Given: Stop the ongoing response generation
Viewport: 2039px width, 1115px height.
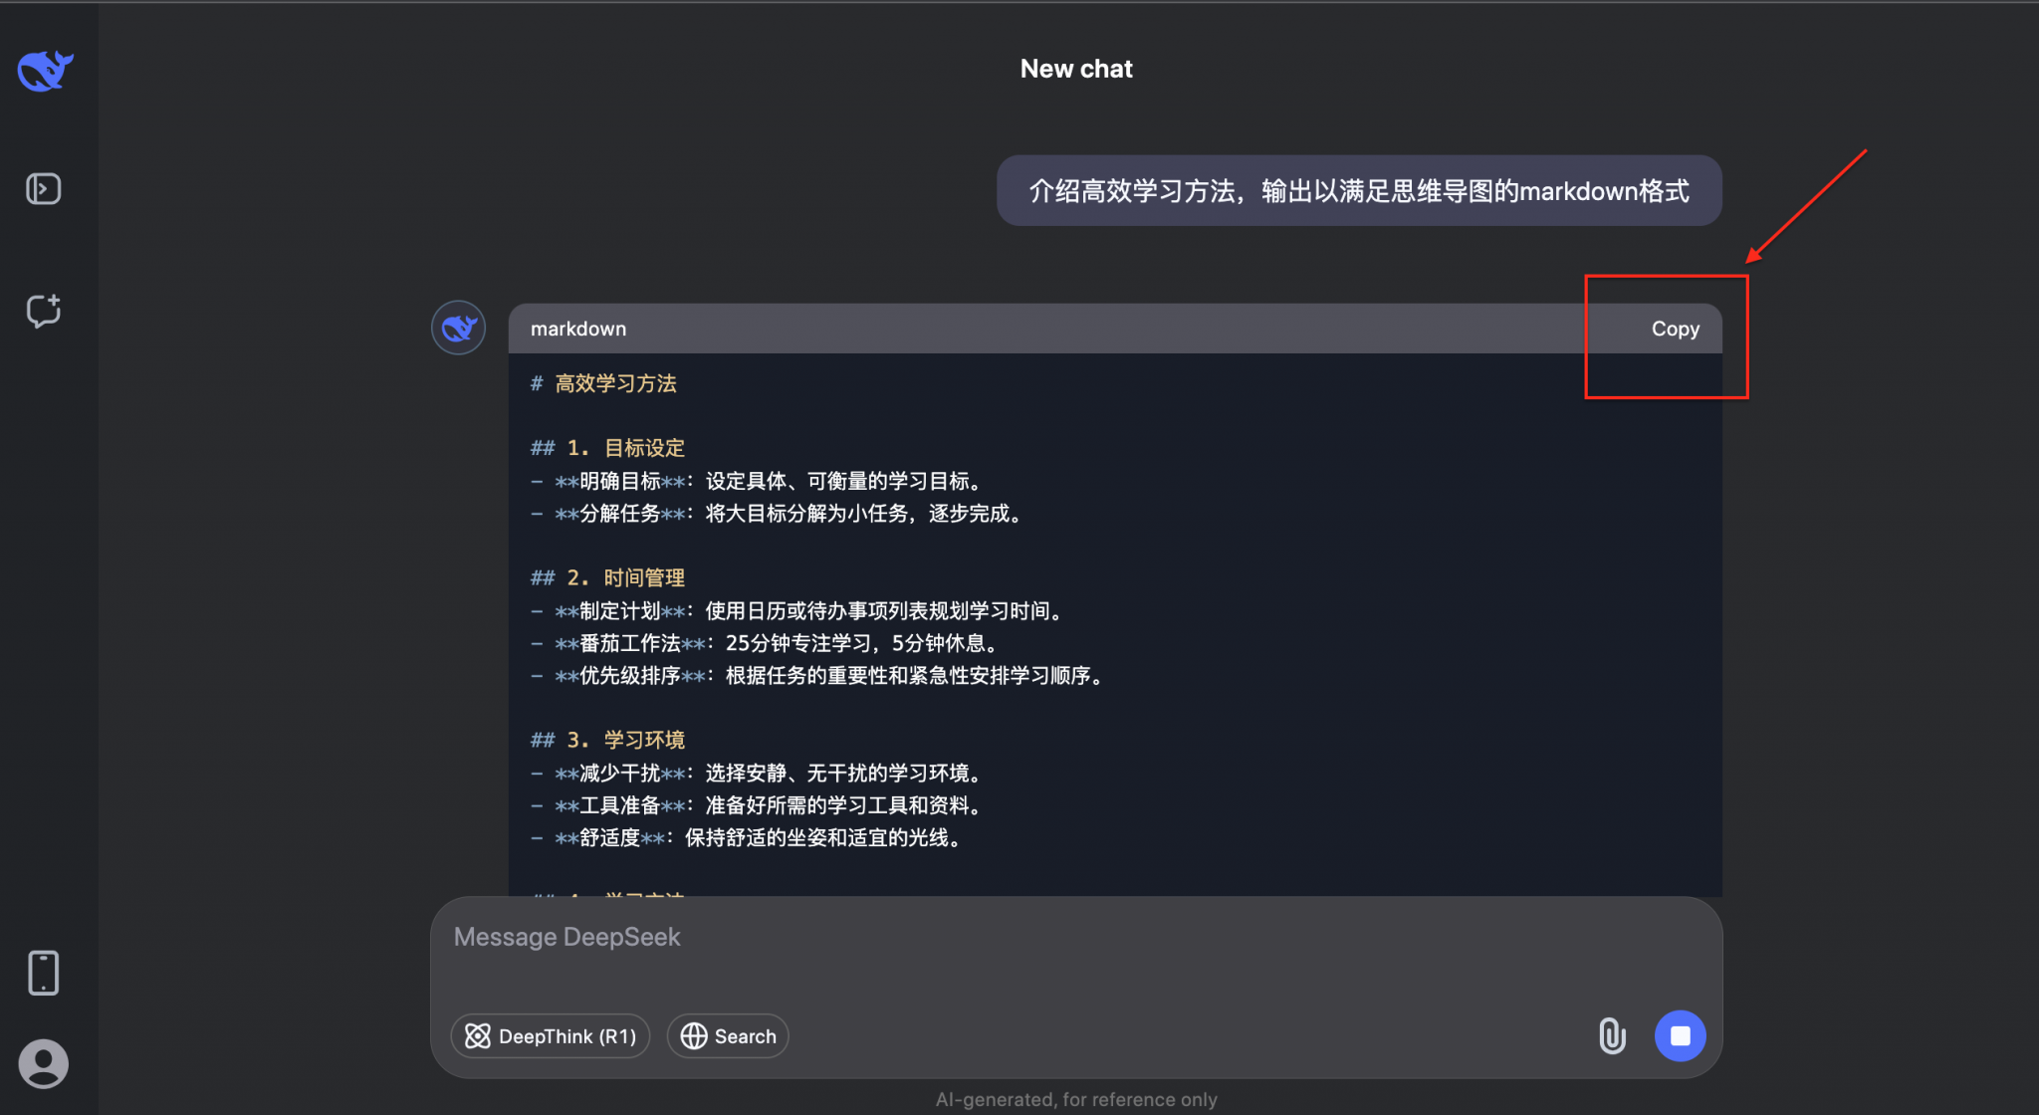Looking at the screenshot, I should [x=1680, y=1035].
